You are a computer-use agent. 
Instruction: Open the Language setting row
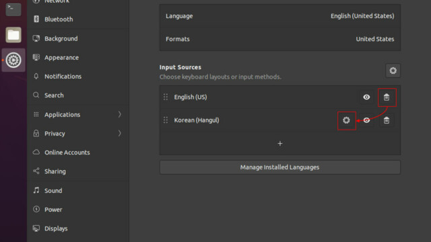pyautogui.click(x=280, y=16)
